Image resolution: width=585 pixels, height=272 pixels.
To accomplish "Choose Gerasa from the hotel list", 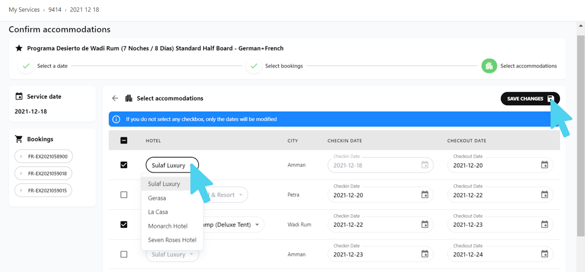I will [157, 198].
